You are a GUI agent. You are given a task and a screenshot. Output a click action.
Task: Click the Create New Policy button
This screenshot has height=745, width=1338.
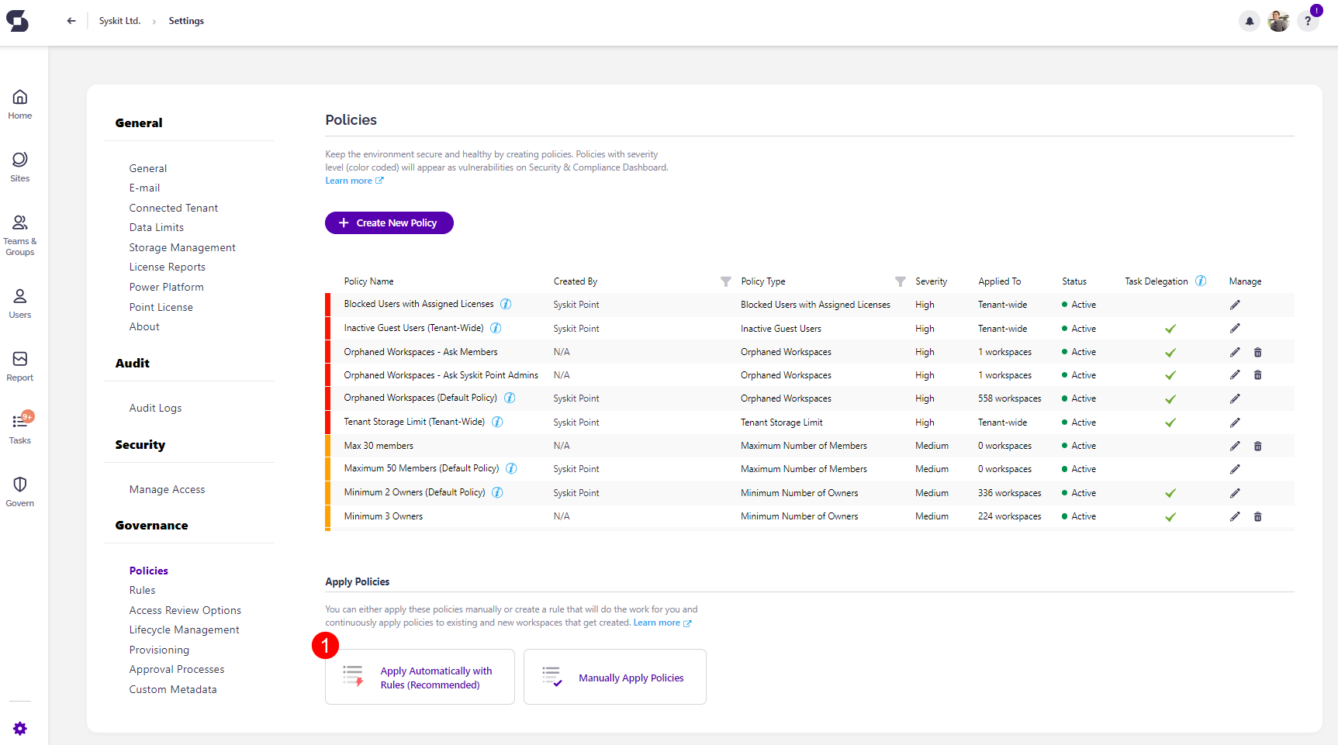click(389, 222)
